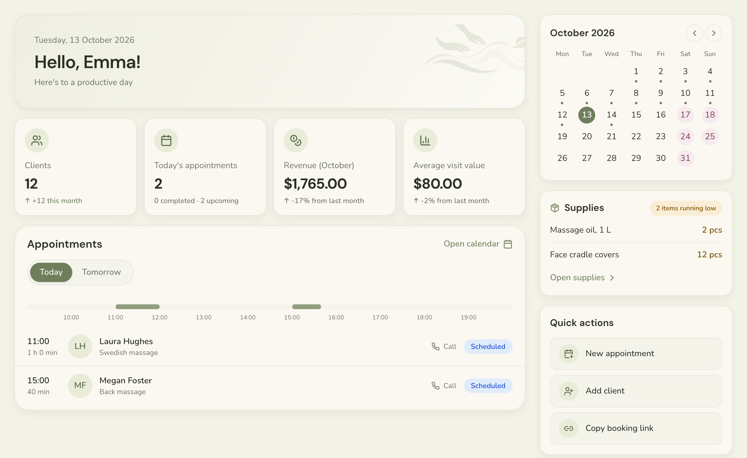Click the LH avatar for Laura Hughes
This screenshot has width=747, height=458.
[80, 347]
